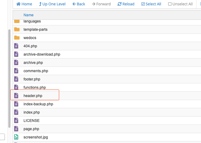Image resolution: width=201 pixels, height=143 pixels.
Task: Click the LICENSE file icon
Action: (x=16, y=120)
